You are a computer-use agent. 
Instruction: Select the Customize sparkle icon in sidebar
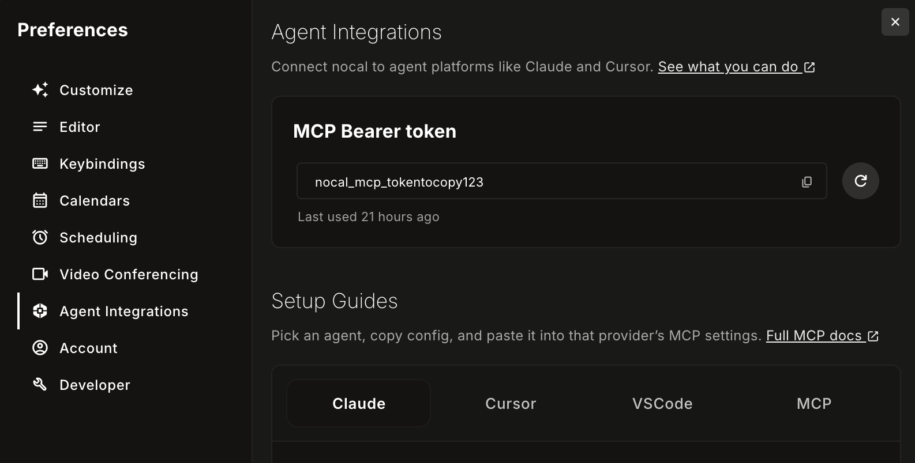(39, 90)
